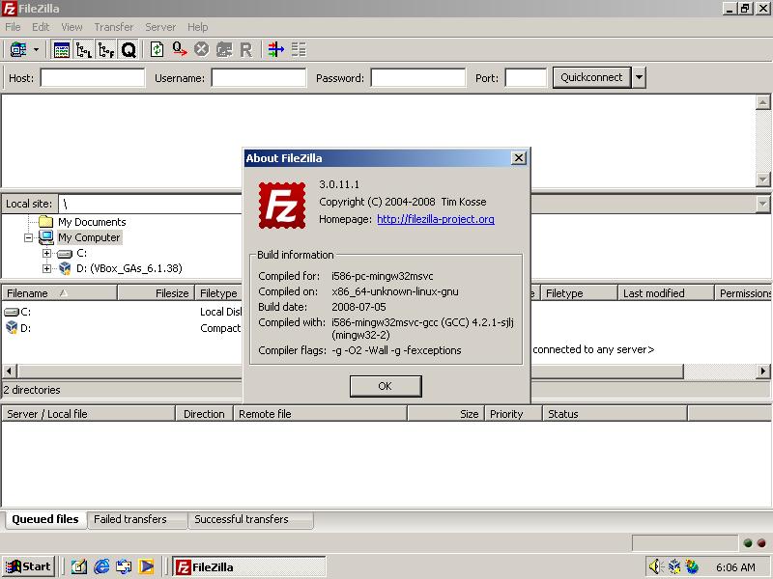Open the View menu
This screenshot has width=773, height=579.
click(72, 27)
